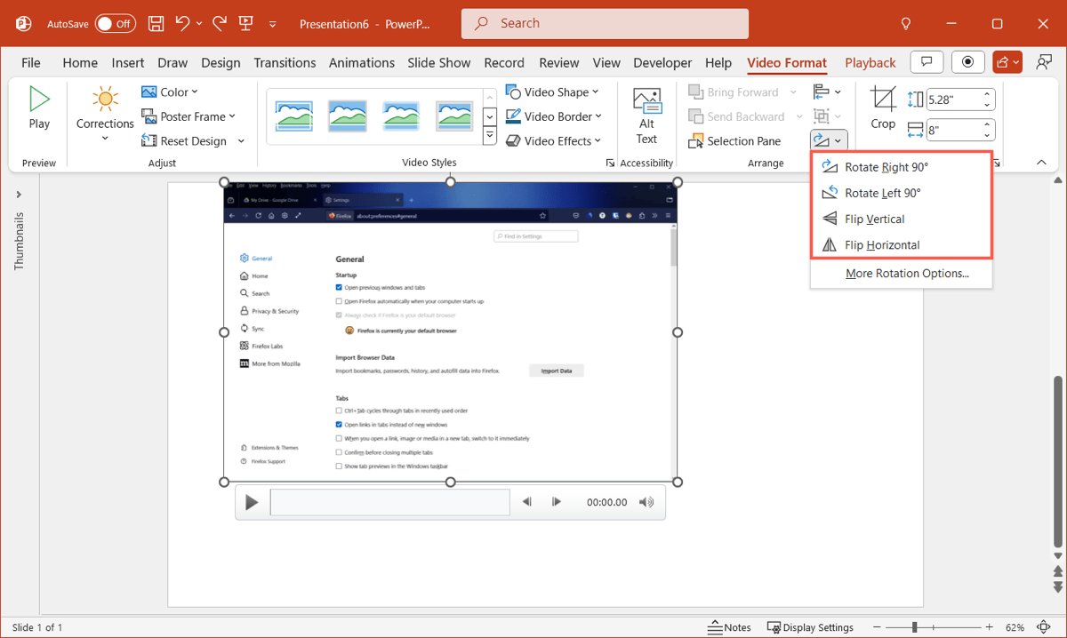Viewport: 1067px width, 638px height.
Task: Open the Color dropdown
Action: click(x=170, y=92)
